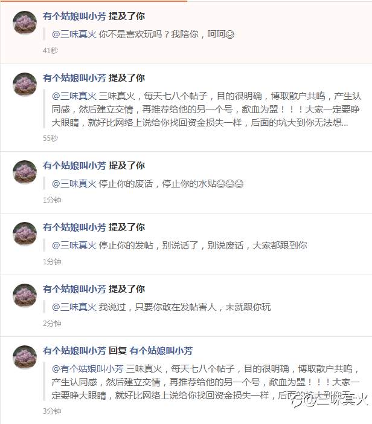Open avatar beside the 停止你的废话 message
372x424 pixels.
[25, 172]
